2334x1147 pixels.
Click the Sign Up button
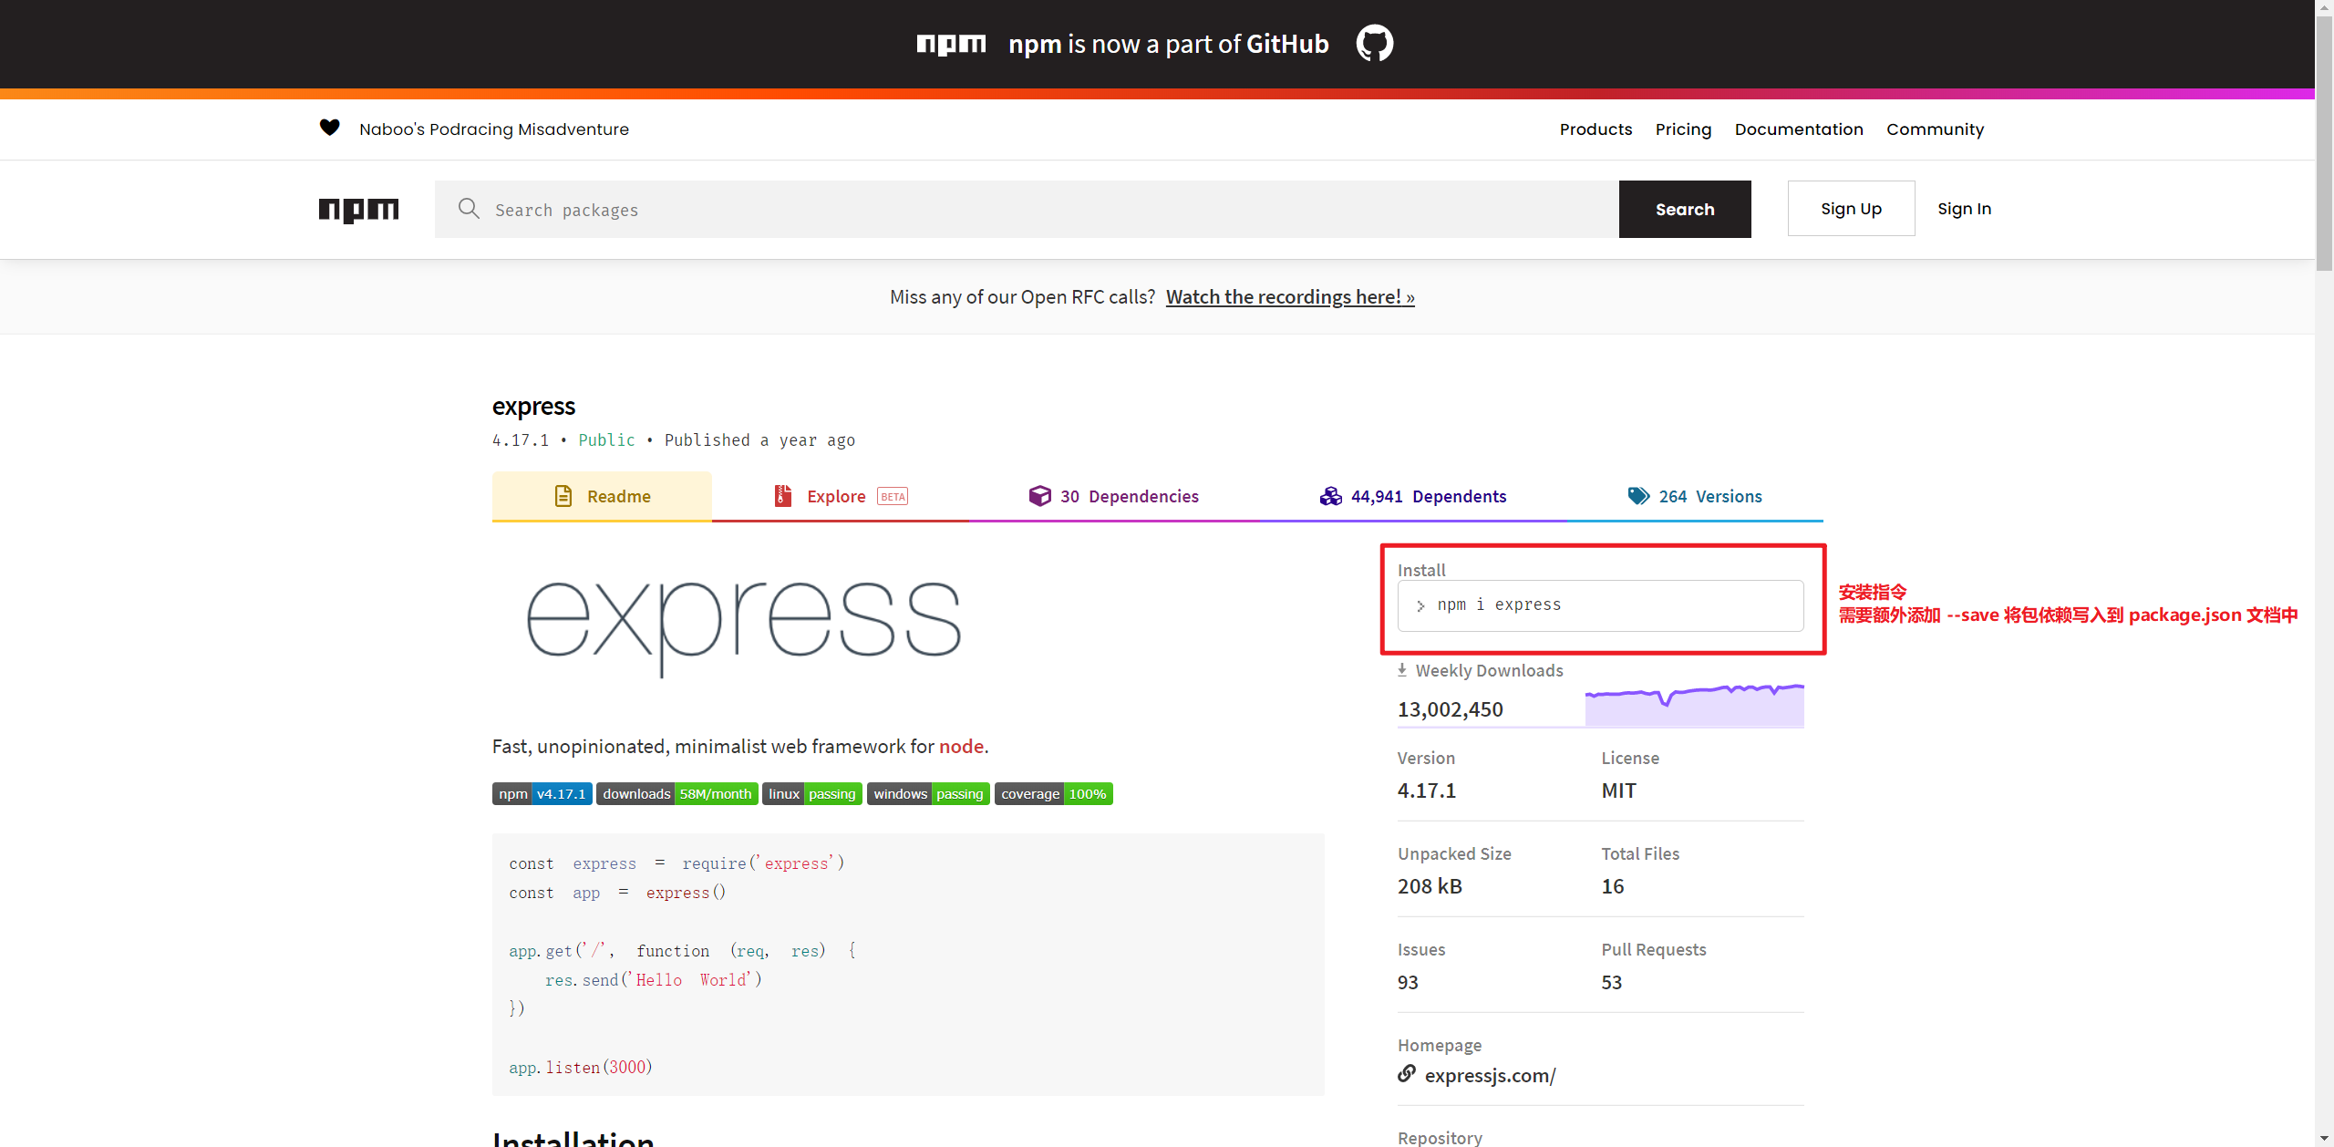(1851, 209)
